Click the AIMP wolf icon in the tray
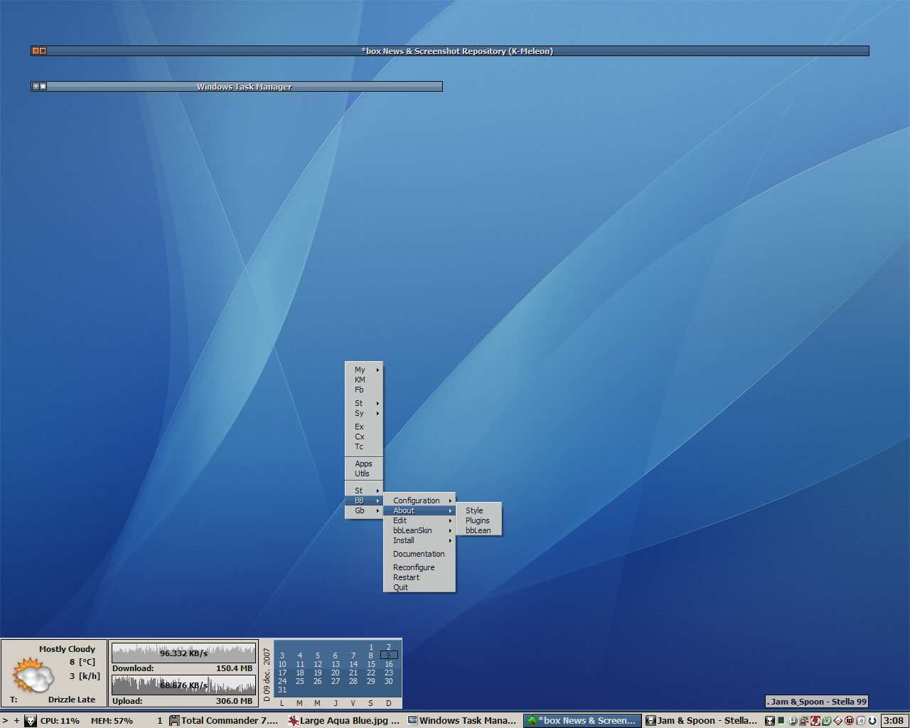Screen dimensions: 910x728 click(x=770, y=720)
